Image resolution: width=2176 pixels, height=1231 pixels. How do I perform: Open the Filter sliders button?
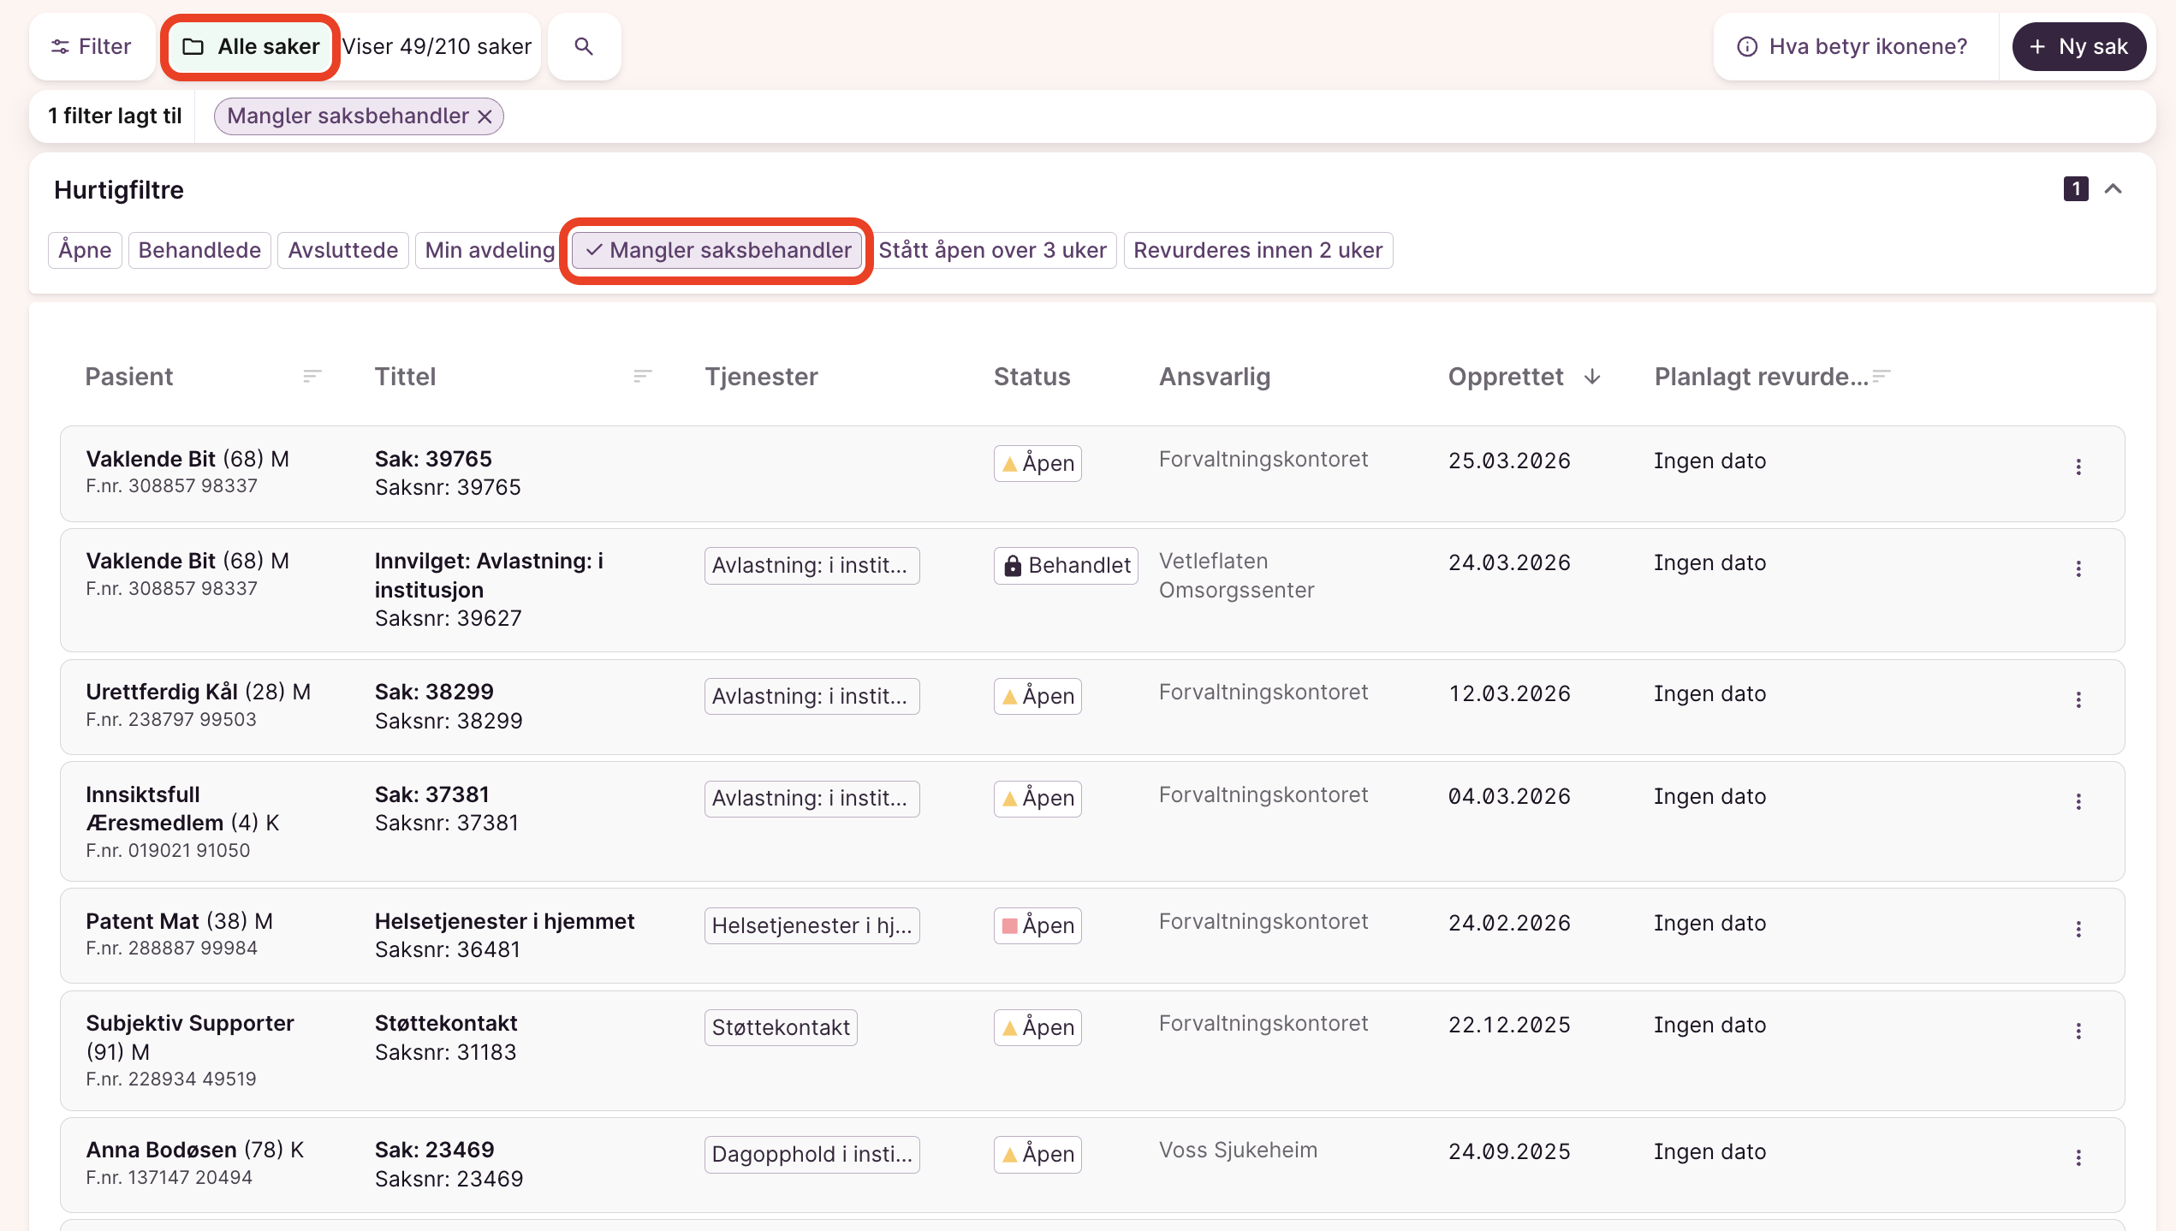[x=92, y=46]
